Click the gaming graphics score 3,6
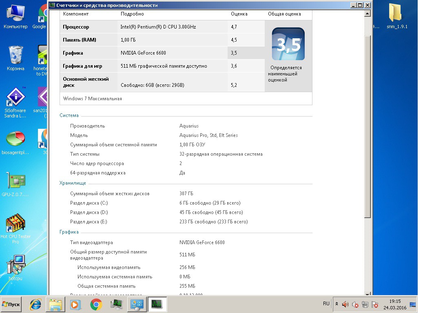This screenshot has height=313, width=423. tap(234, 66)
